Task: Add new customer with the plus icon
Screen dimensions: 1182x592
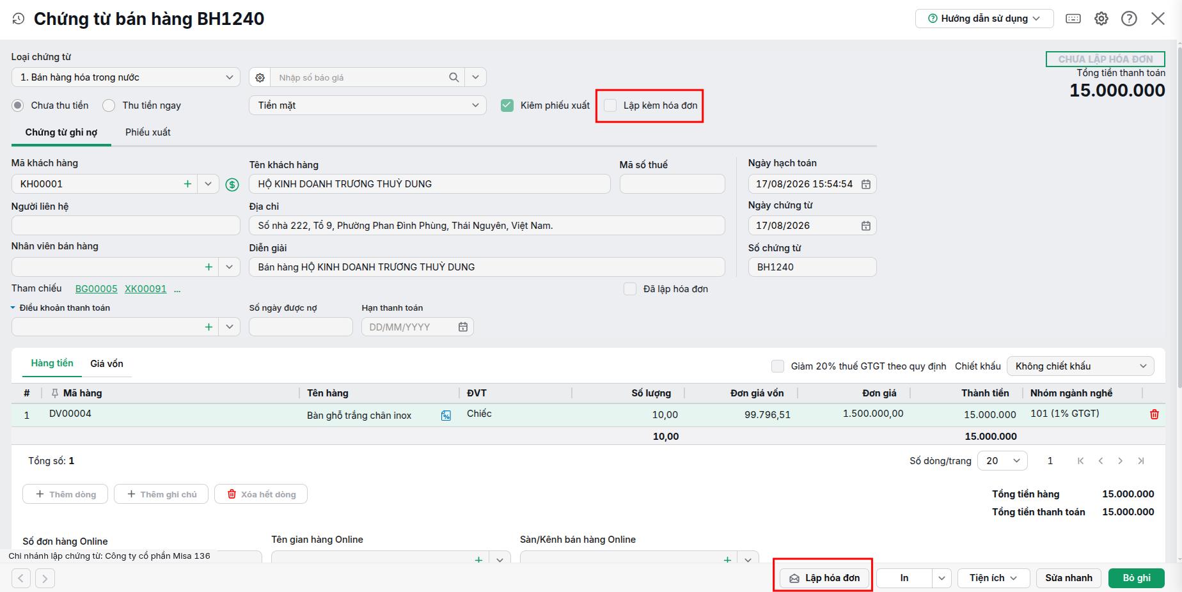Action: (x=187, y=184)
